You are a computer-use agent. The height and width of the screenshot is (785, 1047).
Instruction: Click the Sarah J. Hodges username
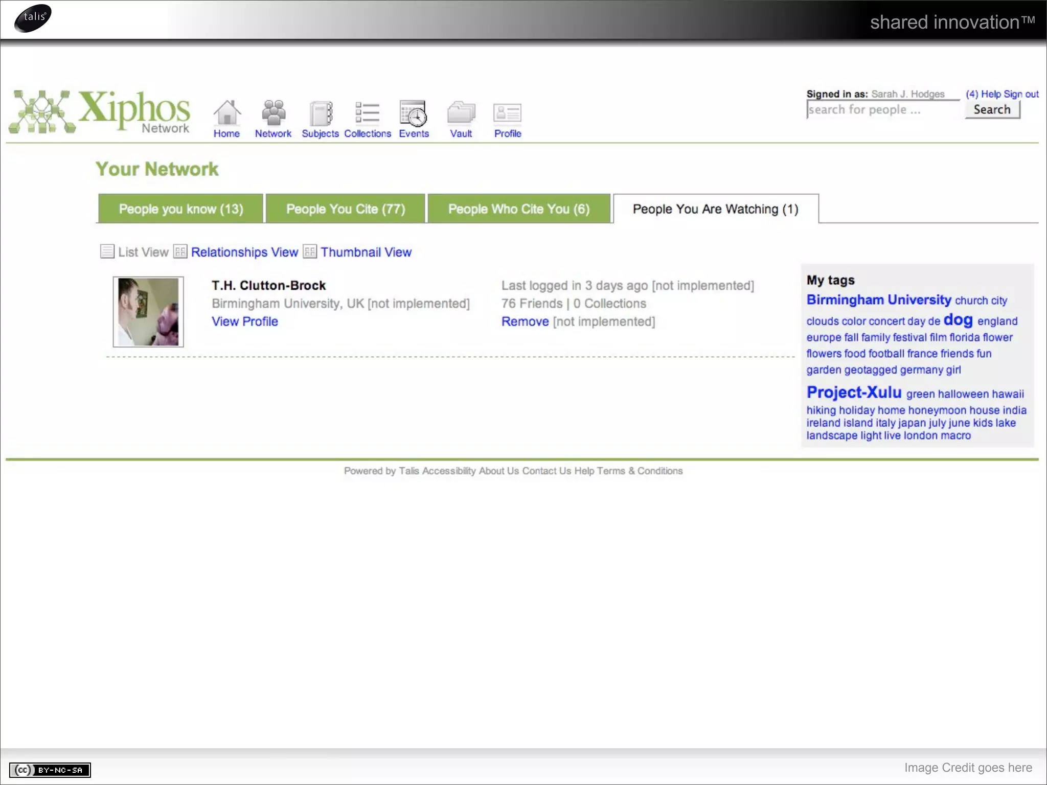[908, 94]
